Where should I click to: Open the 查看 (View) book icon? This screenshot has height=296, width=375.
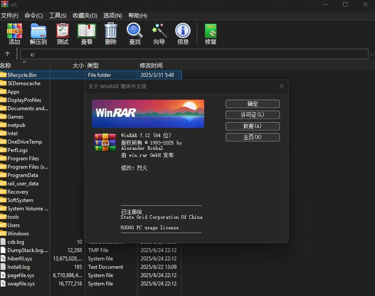click(87, 31)
